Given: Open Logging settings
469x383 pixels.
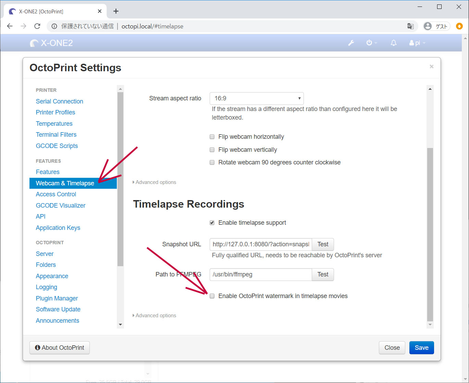Looking at the screenshot, I should click(x=46, y=287).
